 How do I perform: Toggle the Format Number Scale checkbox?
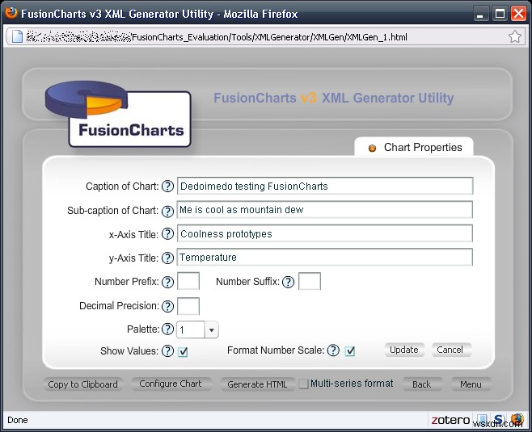coord(350,351)
